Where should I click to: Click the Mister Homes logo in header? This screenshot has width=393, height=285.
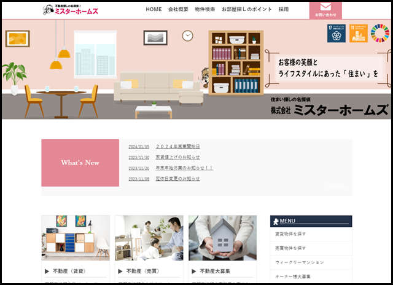(71, 10)
